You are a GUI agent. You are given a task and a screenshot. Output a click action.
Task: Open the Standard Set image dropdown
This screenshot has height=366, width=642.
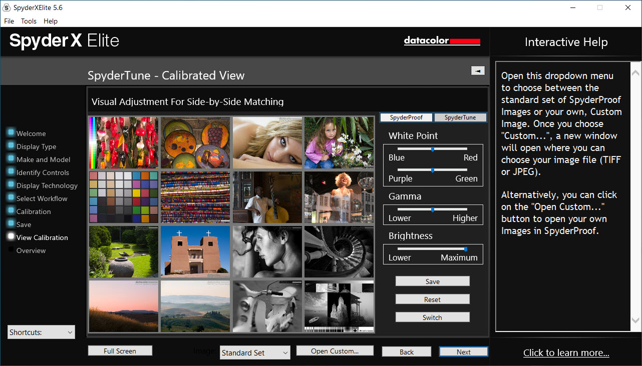[255, 352]
